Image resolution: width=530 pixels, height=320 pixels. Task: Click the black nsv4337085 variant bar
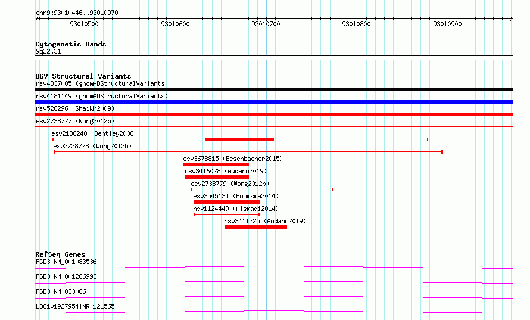tap(274, 89)
